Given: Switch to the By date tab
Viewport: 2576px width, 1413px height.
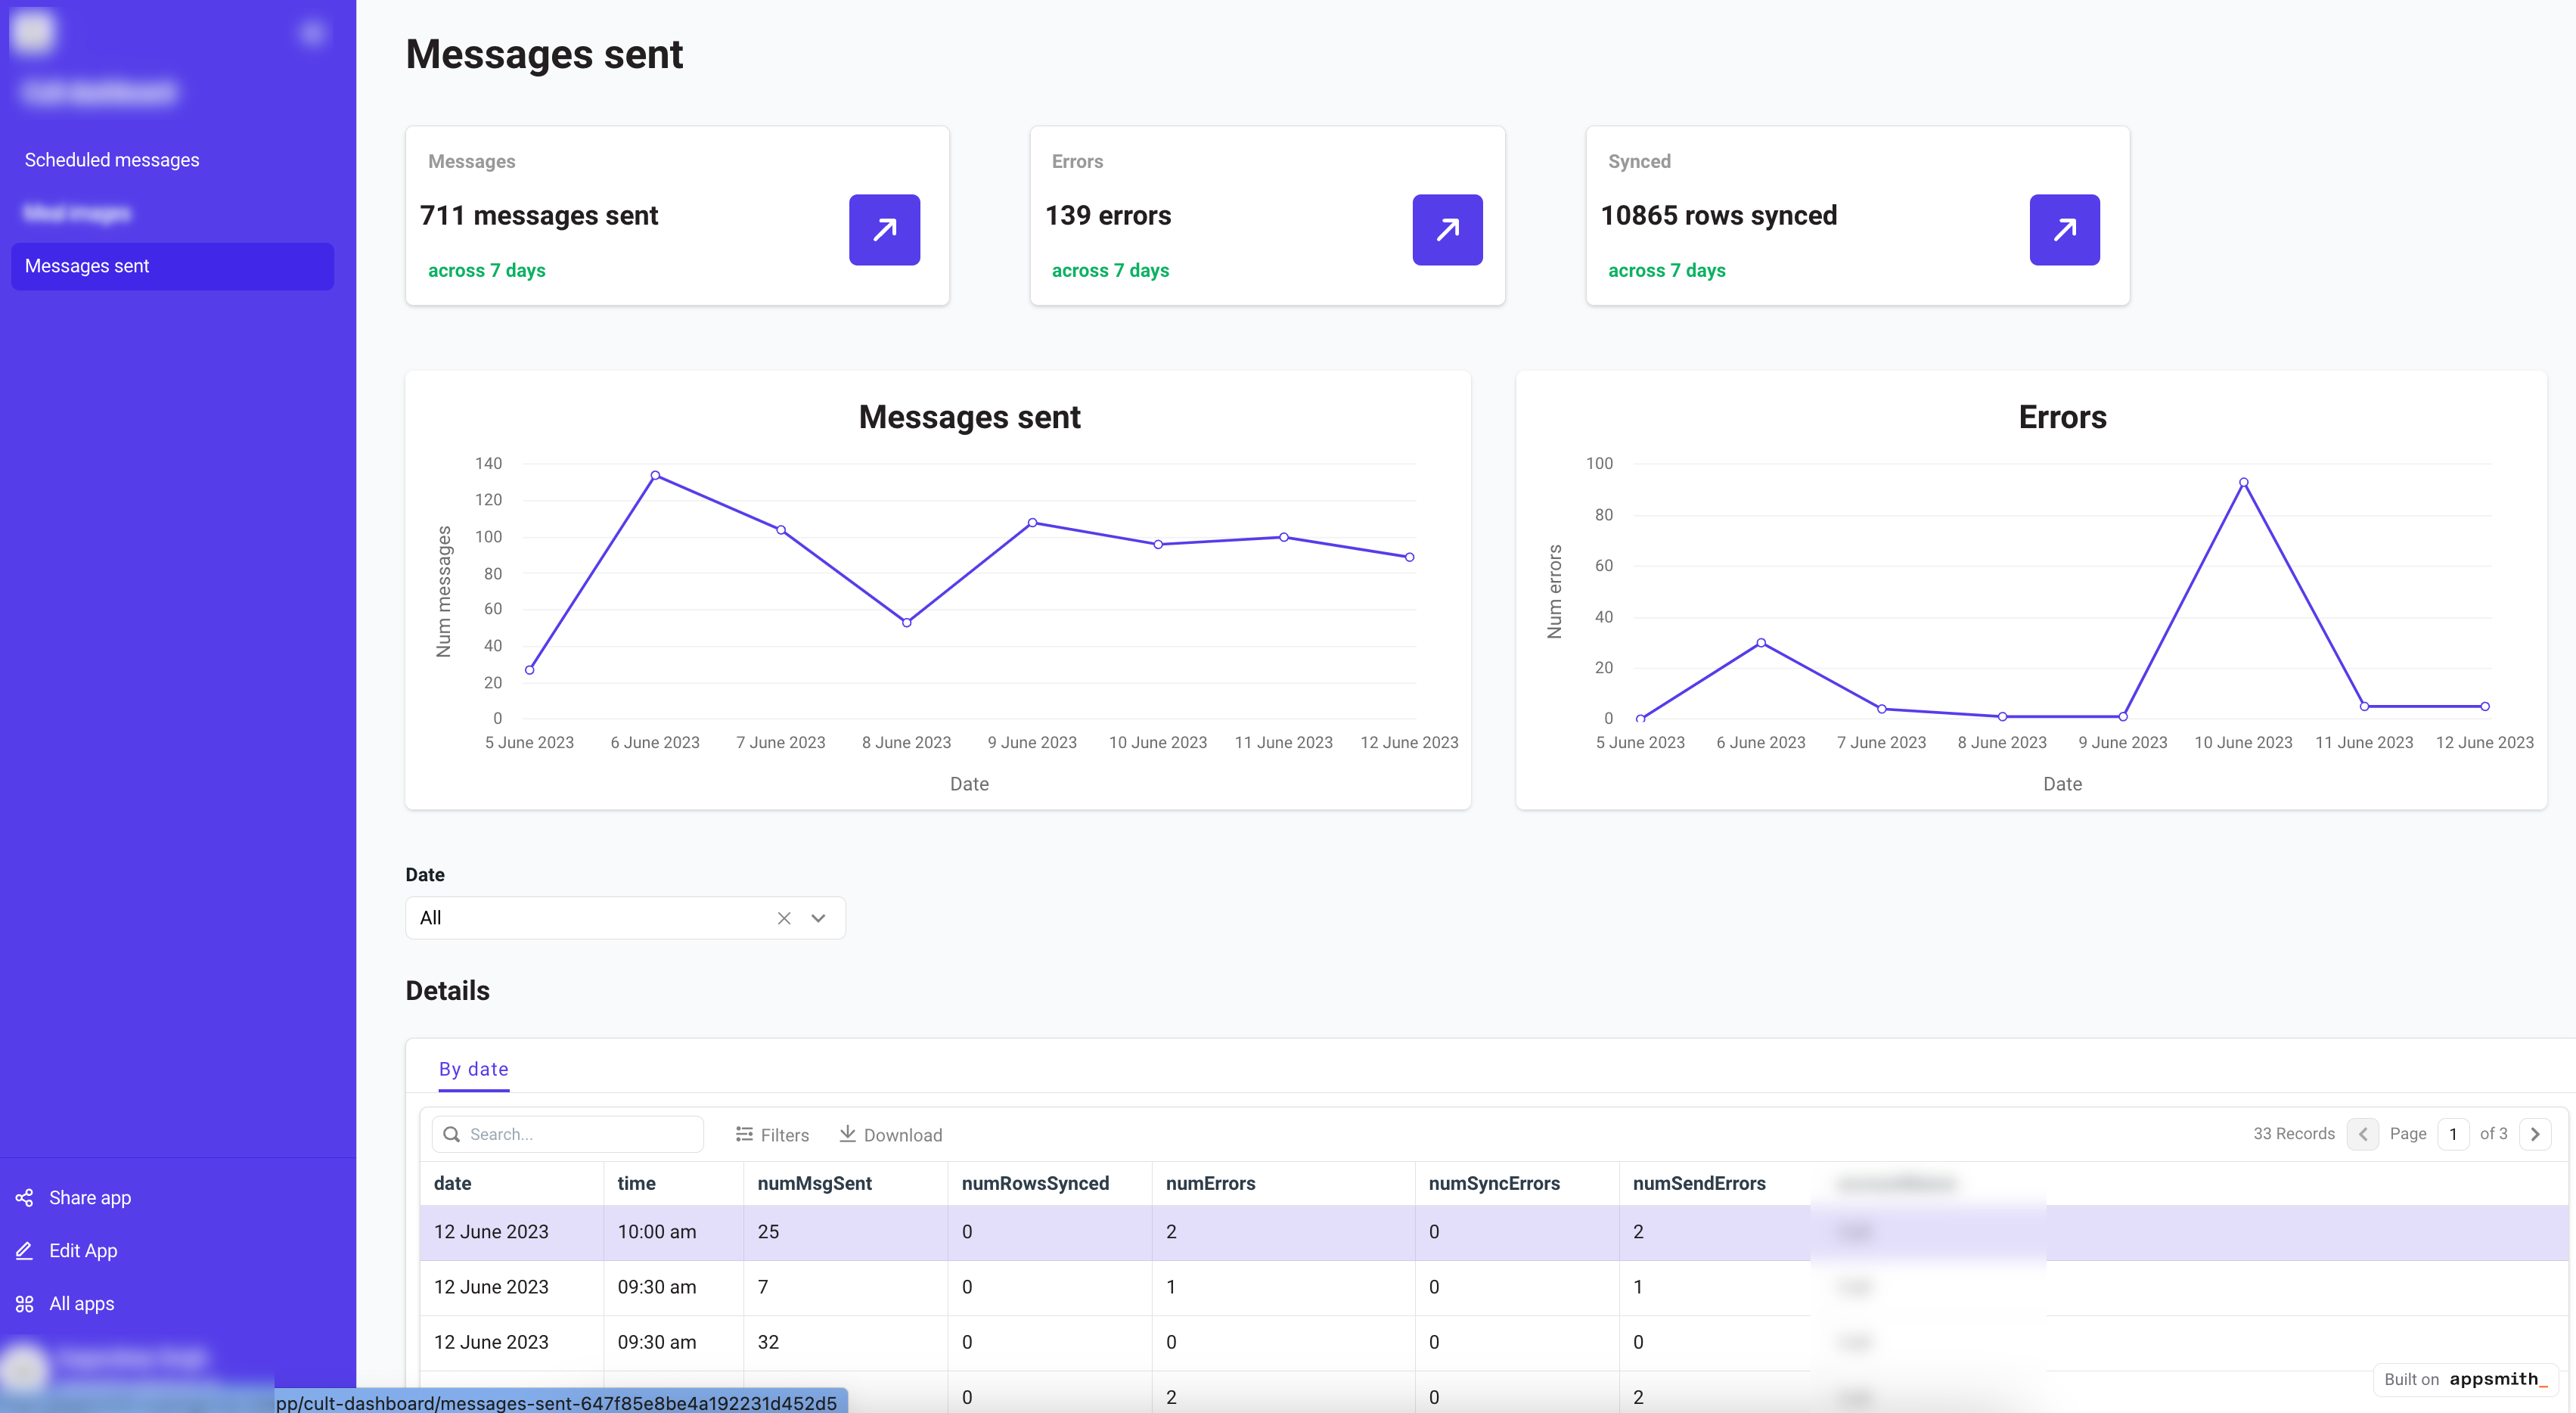Looking at the screenshot, I should click(473, 1069).
